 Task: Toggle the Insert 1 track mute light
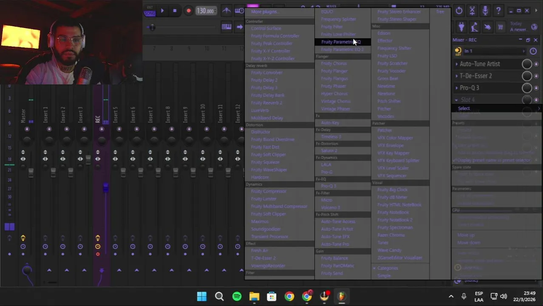[x=49, y=129]
